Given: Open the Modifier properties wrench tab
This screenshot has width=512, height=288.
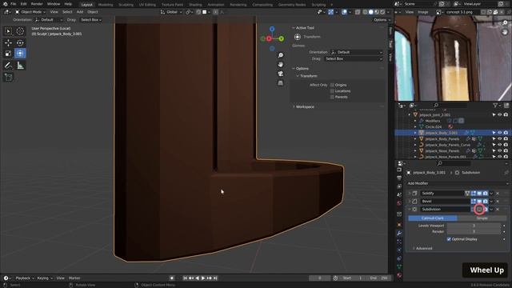Looking at the screenshot, I should [x=399, y=233].
